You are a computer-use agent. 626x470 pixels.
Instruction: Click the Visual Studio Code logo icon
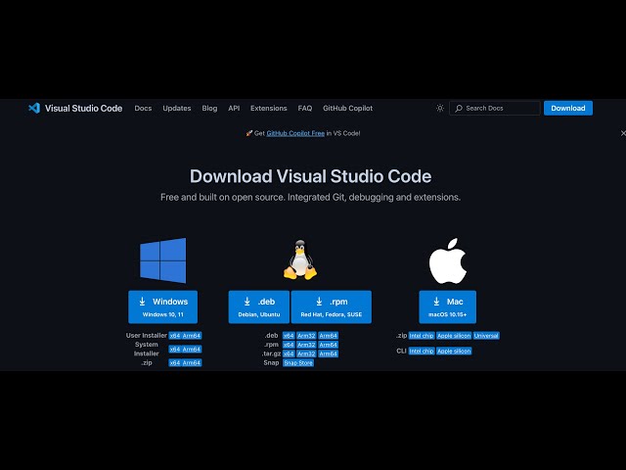(x=34, y=108)
